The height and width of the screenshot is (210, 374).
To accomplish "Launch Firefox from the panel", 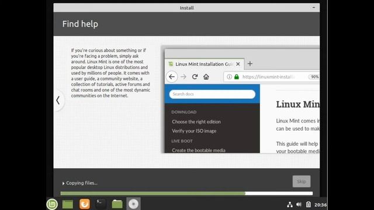I will pos(84,204).
